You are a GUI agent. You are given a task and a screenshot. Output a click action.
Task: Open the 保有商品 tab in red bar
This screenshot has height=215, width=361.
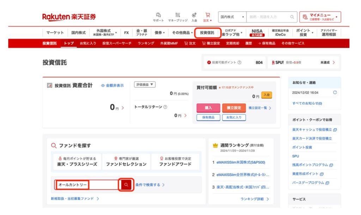(267, 43)
